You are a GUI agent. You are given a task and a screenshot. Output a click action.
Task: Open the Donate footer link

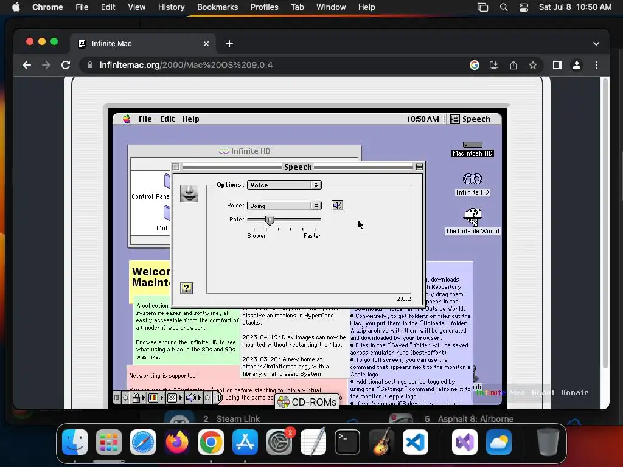tap(574, 392)
